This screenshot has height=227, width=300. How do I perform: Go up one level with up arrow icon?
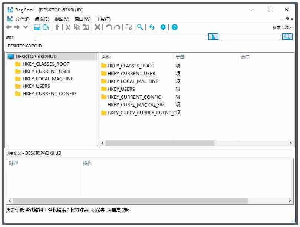pos(57,27)
